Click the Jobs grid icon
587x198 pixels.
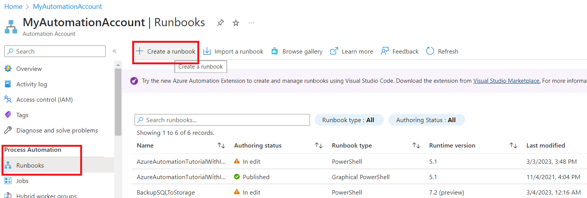(x=8, y=181)
